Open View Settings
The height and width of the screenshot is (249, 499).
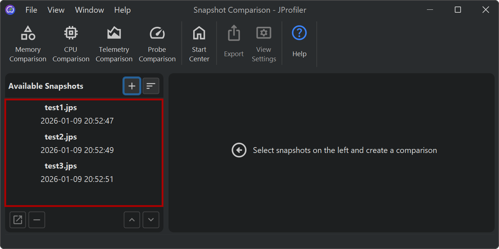point(264,44)
